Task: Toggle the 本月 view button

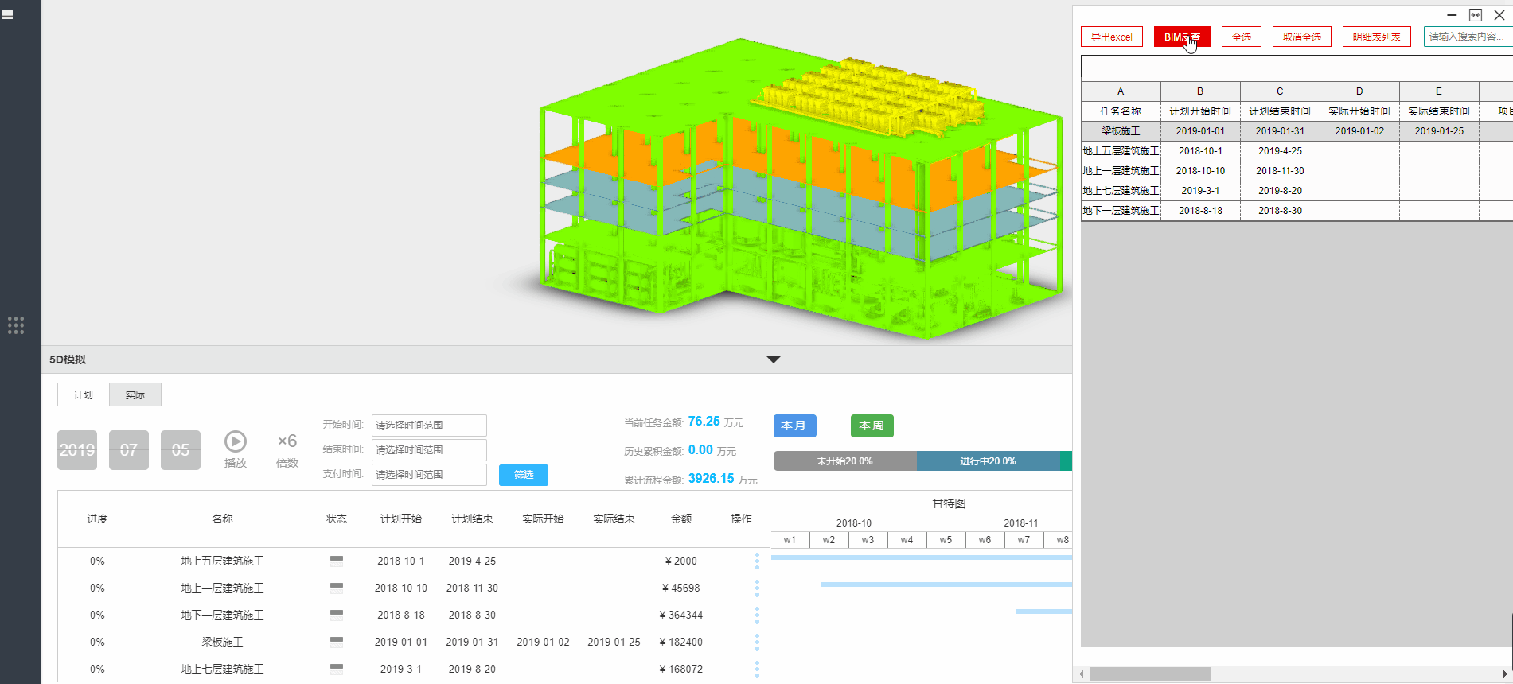Action: (x=794, y=426)
